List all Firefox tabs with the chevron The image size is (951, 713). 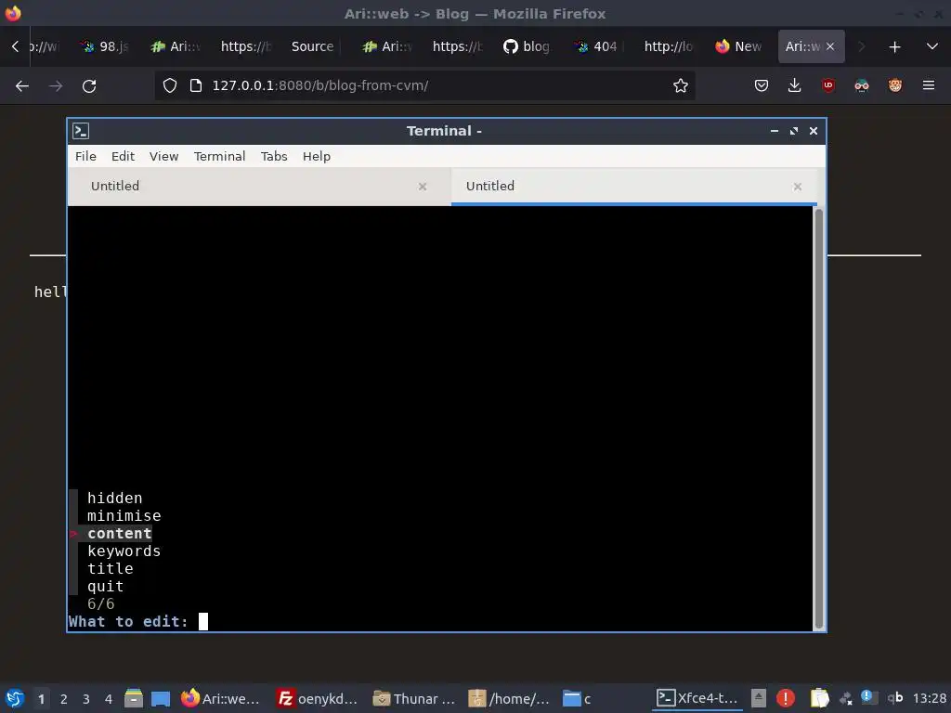point(932,46)
